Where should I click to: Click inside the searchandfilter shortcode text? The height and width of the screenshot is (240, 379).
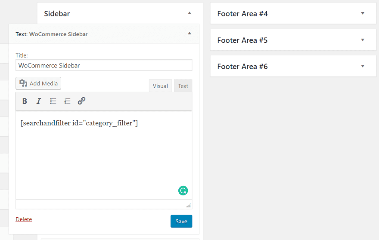tap(79, 124)
